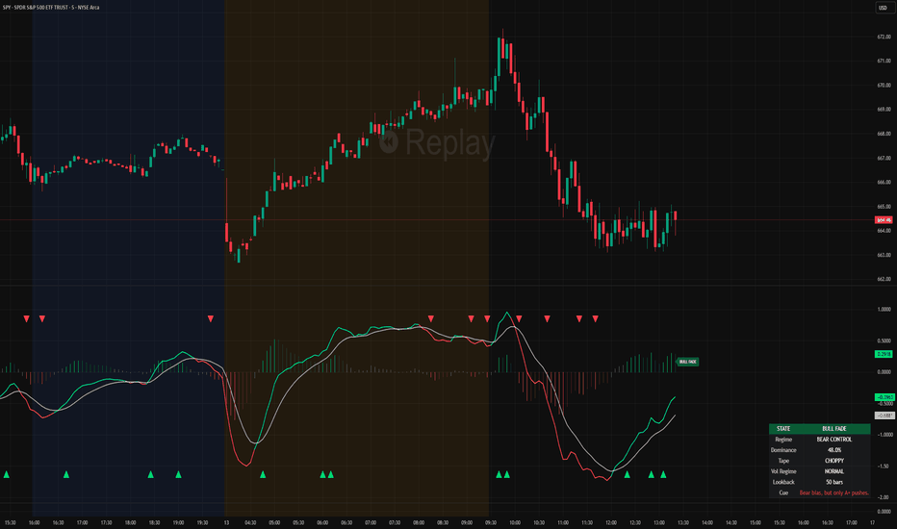897x529 pixels.
Task: Click 666.00 on the price scale
Action: pyautogui.click(x=884, y=183)
